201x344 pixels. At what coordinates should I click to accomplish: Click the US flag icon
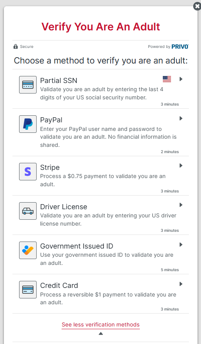(x=167, y=79)
